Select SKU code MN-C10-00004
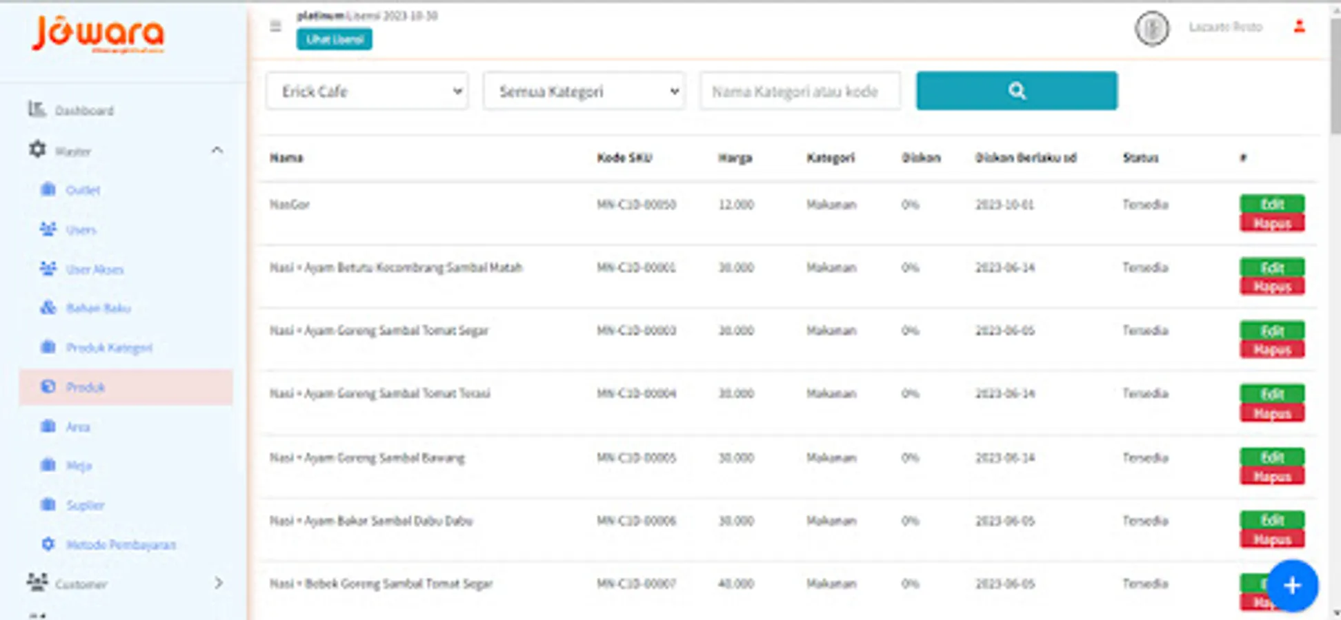This screenshot has width=1341, height=620. pyautogui.click(x=636, y=393)
